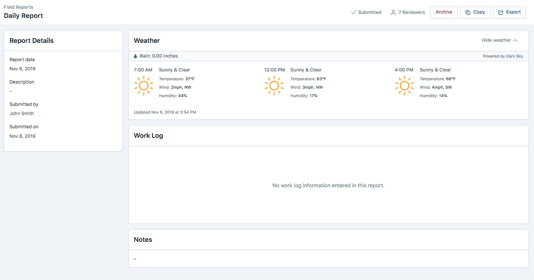Click Humidity: 14% reading
The height and width of the screenshot is (280, 534).
coord(433,96)
